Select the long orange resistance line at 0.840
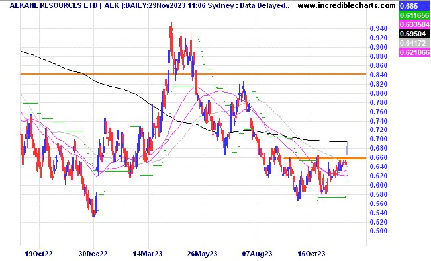431x261 pixels. (x=193, y=74)
